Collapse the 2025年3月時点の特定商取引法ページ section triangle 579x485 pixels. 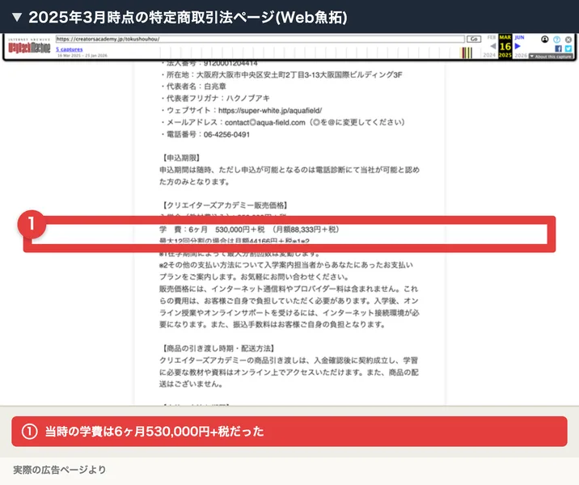click(17, 17)
